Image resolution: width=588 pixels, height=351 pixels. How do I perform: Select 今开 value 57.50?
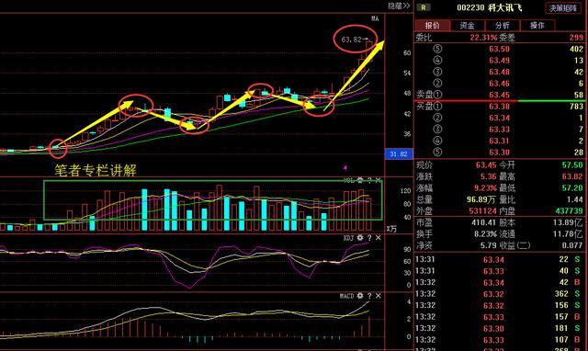coord(572,165)
